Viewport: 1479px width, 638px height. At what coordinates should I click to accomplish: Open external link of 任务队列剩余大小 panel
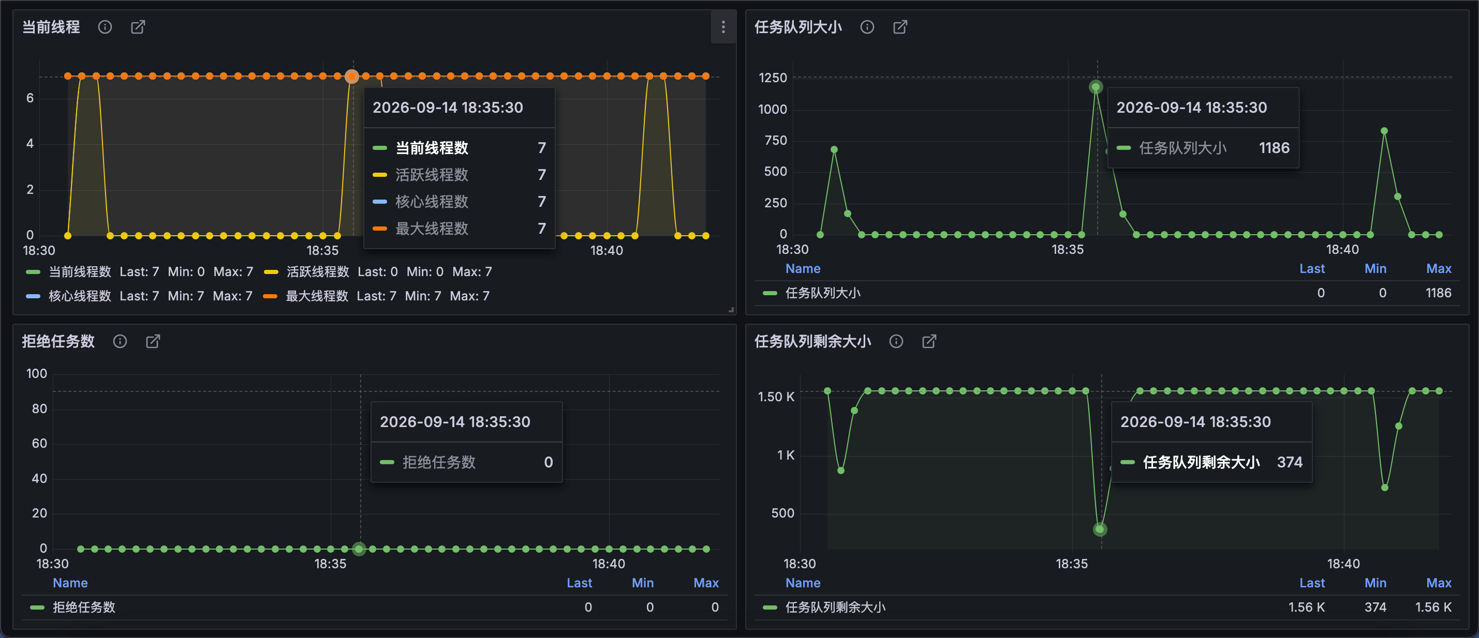coord(929,341)
